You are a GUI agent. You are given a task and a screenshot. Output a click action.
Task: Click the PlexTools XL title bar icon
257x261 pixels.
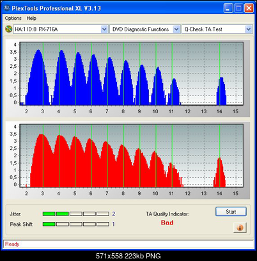click(x=7, y=8)
